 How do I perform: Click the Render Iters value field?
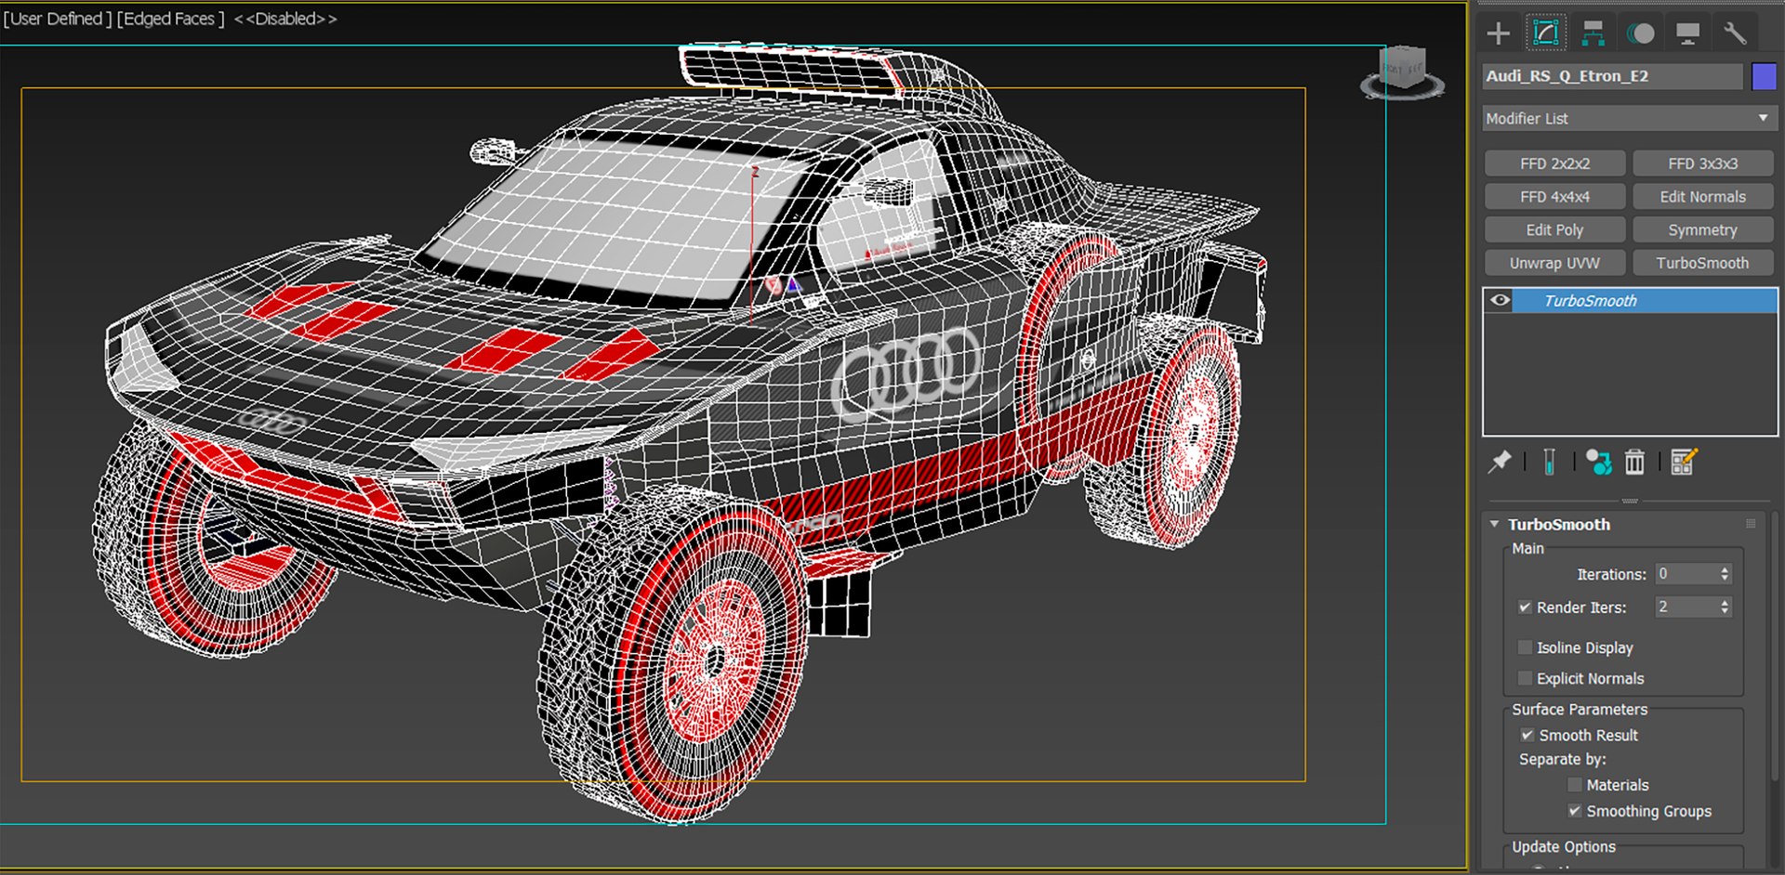pyautogui.click(x=1686, y=607)
